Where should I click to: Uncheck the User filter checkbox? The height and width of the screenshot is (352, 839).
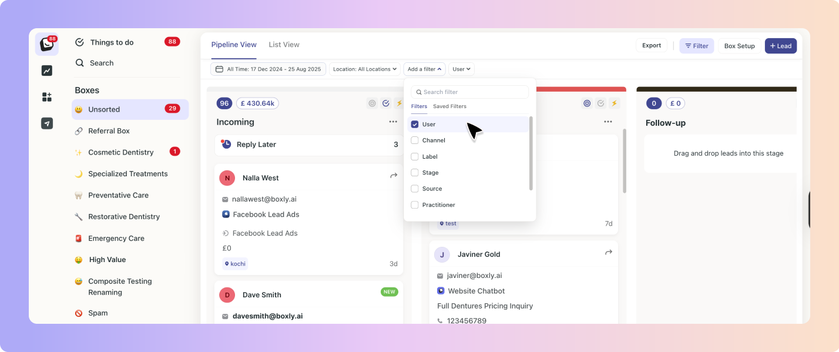point(415,125)
